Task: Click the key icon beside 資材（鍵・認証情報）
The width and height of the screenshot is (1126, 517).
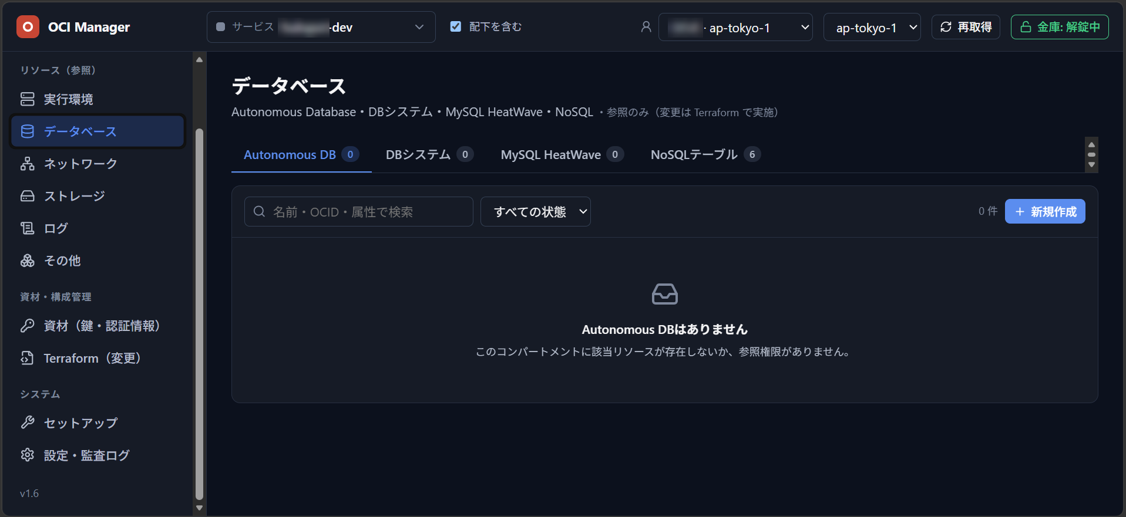Action: [x=28, y=326]
